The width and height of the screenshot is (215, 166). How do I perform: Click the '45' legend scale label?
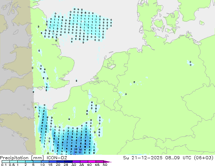click(97, 165)
